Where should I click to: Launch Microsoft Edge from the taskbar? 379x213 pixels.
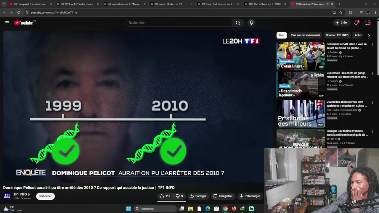click(x=208, y=209)
